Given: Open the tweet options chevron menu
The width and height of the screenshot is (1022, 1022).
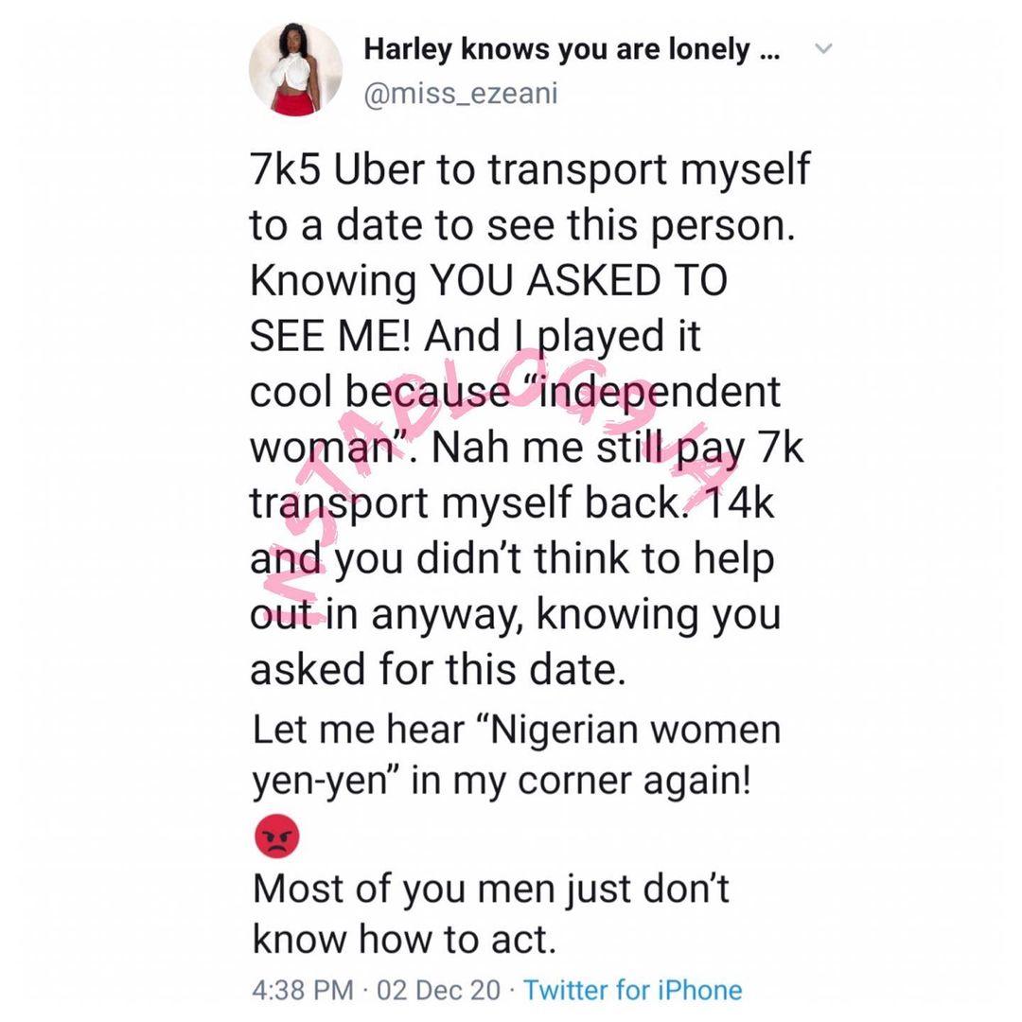Looking at the screenshot, I should [x=822, y=48].
